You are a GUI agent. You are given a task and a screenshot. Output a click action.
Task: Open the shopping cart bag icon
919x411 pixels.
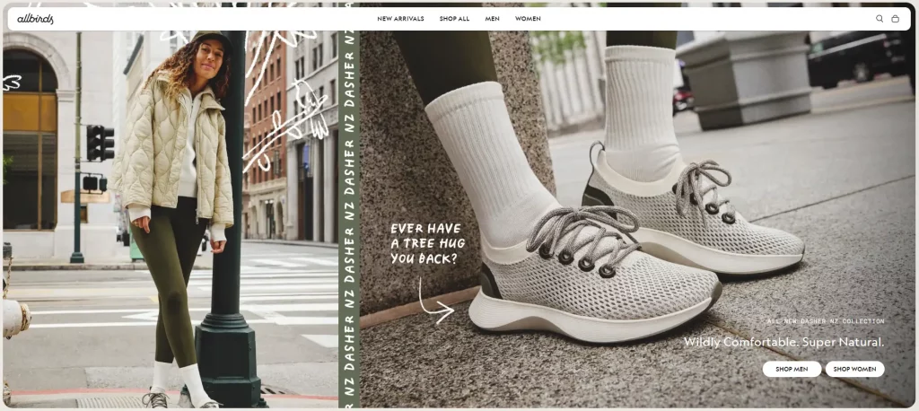click(x=895, y=19)
